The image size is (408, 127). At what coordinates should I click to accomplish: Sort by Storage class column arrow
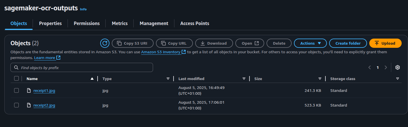point(398,79)
